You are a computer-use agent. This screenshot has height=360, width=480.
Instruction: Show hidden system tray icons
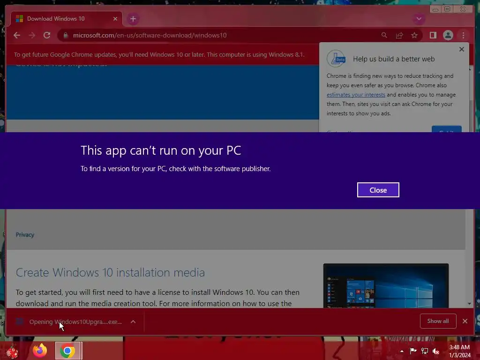tap(402, 351)
